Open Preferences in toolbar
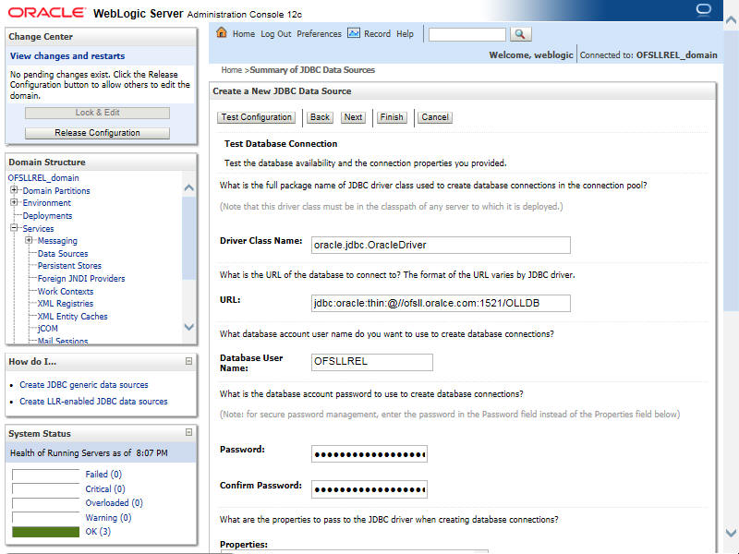The image size is (739, 554). pyautogui.click(x=319, y=34)
